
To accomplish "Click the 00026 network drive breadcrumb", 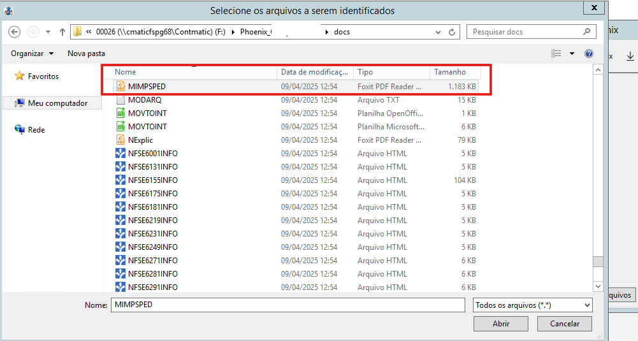I will [x=161, y=32].
